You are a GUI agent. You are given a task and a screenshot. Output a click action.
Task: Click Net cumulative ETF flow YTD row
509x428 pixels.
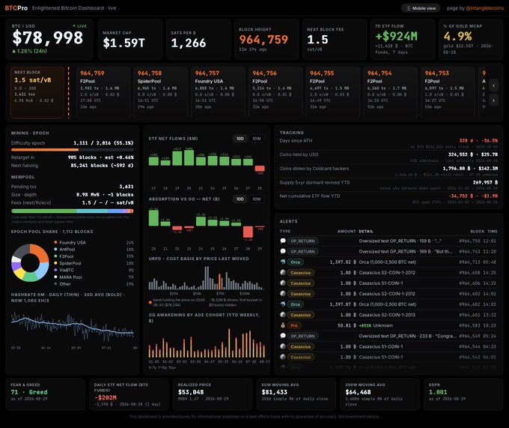point(388,199)
